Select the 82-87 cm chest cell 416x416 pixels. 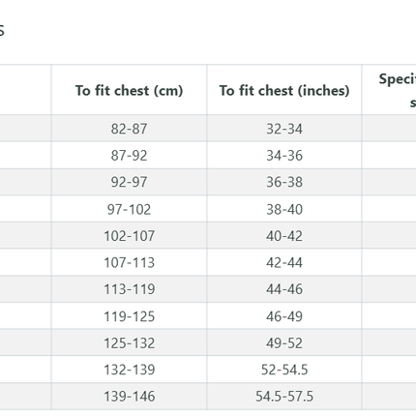(x=129, y=129)
